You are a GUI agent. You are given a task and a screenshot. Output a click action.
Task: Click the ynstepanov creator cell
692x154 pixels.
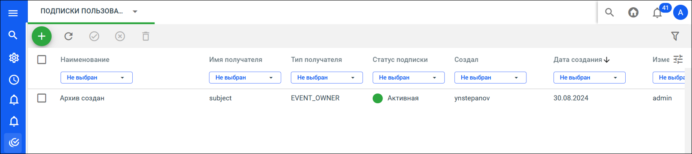(472, 98)
